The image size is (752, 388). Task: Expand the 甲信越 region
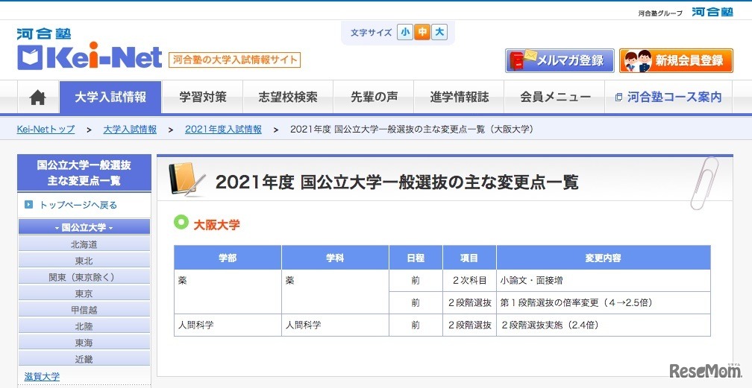coord(84,310)
